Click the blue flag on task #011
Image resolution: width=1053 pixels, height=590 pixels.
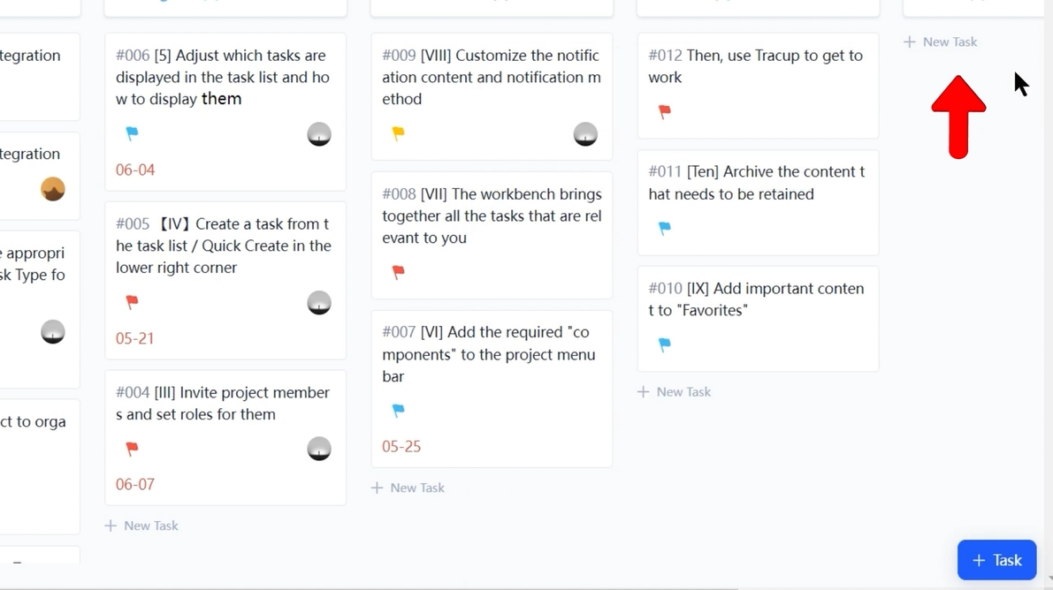pyautogui.click(x=666, y=229)
